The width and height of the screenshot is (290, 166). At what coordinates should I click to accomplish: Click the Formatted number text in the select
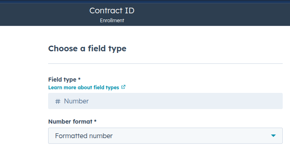click(x=84, y=136)
